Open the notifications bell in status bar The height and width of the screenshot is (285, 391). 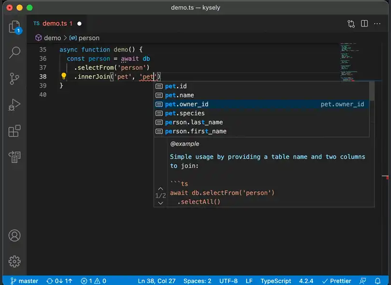coord(378,281)
